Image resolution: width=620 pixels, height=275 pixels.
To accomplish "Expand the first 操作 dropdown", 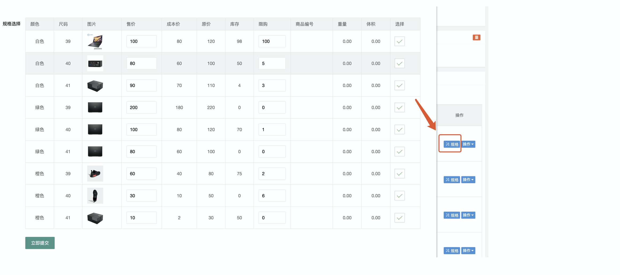I will (x=468, y=144).
